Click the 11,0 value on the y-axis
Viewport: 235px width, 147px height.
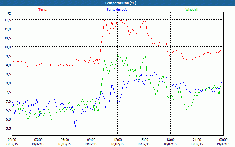(7, 29)
